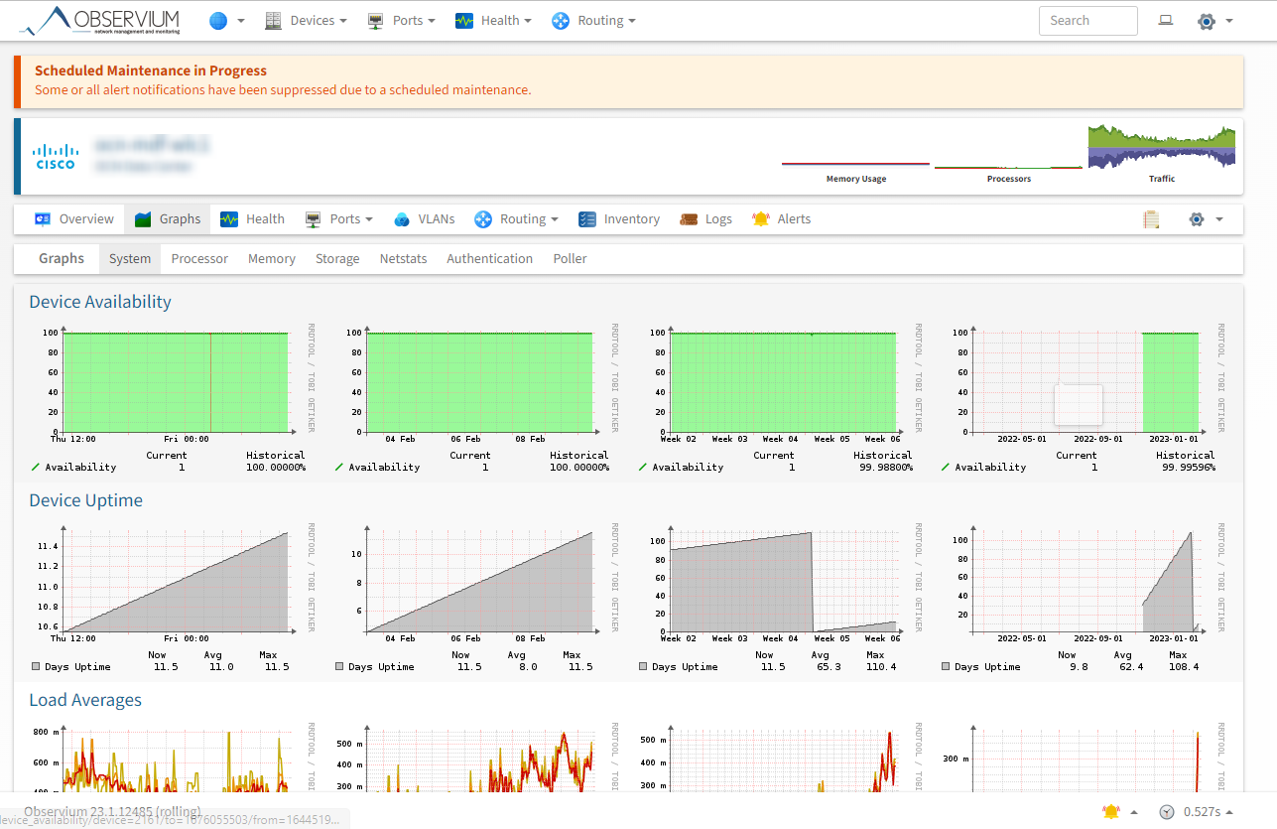
Task: Click the laptop display icon in the top bar
Action: coord(1166,21)
